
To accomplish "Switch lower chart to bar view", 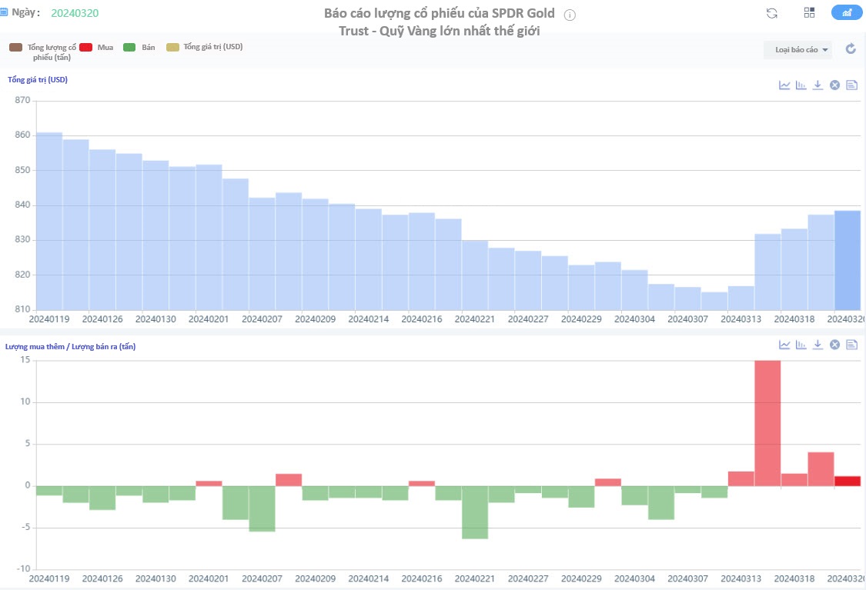I will [801, 345].
